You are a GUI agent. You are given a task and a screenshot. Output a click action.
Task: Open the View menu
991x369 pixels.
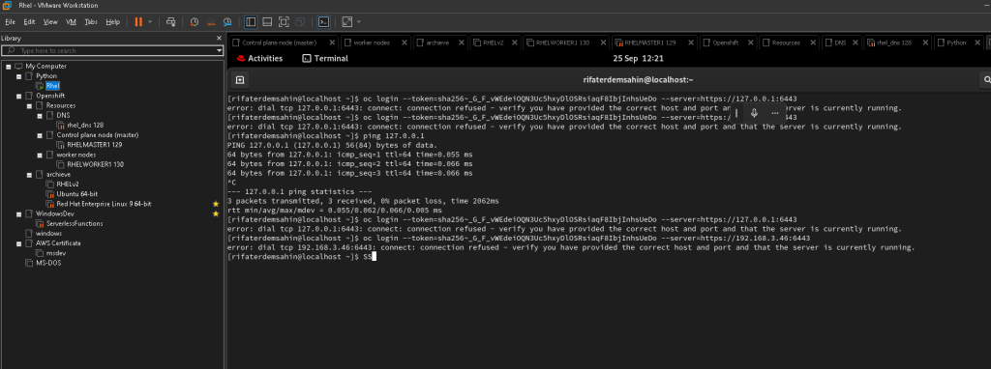(50, 21)
